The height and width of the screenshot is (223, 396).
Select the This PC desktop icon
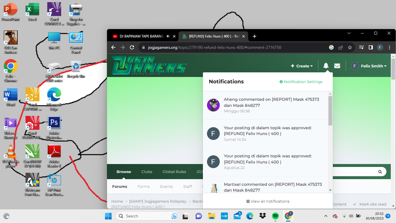[x=54, y=40]
